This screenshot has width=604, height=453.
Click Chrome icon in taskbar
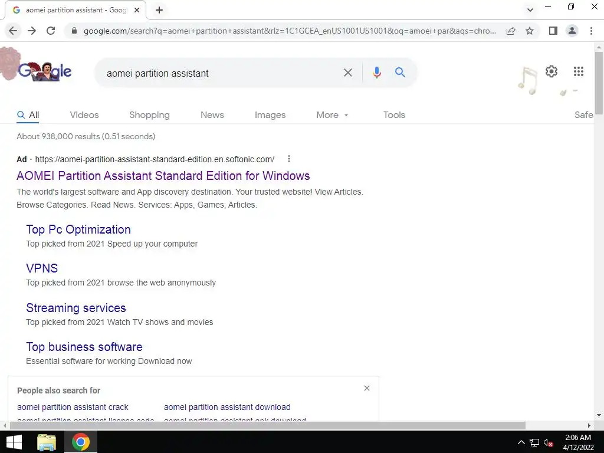[80, 442]
